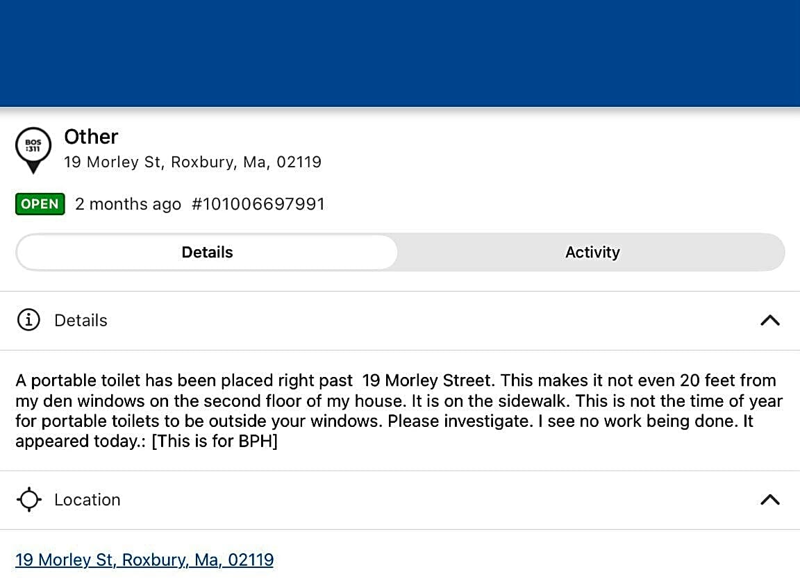Viewport: 800px width, 588px height.
Task: Click the portable toilet complaint description text
Action: (x=399, y=410)
